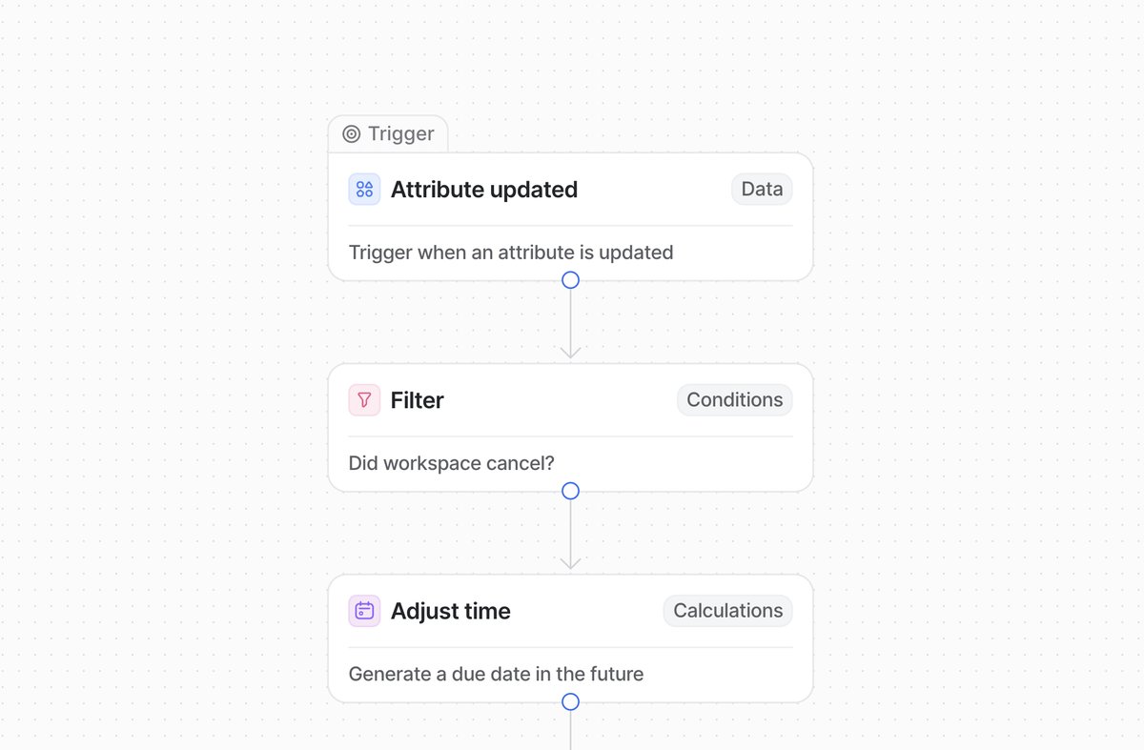This screenshot has height=750, width=1144.
Task: Click output connector circle under Filter block
Action: coord(570,491)
